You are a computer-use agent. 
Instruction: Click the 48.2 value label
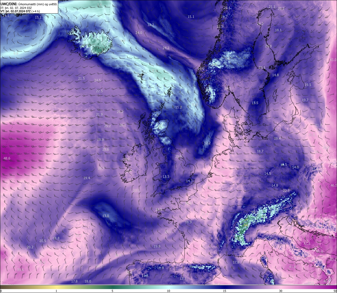tap(332, 237)
